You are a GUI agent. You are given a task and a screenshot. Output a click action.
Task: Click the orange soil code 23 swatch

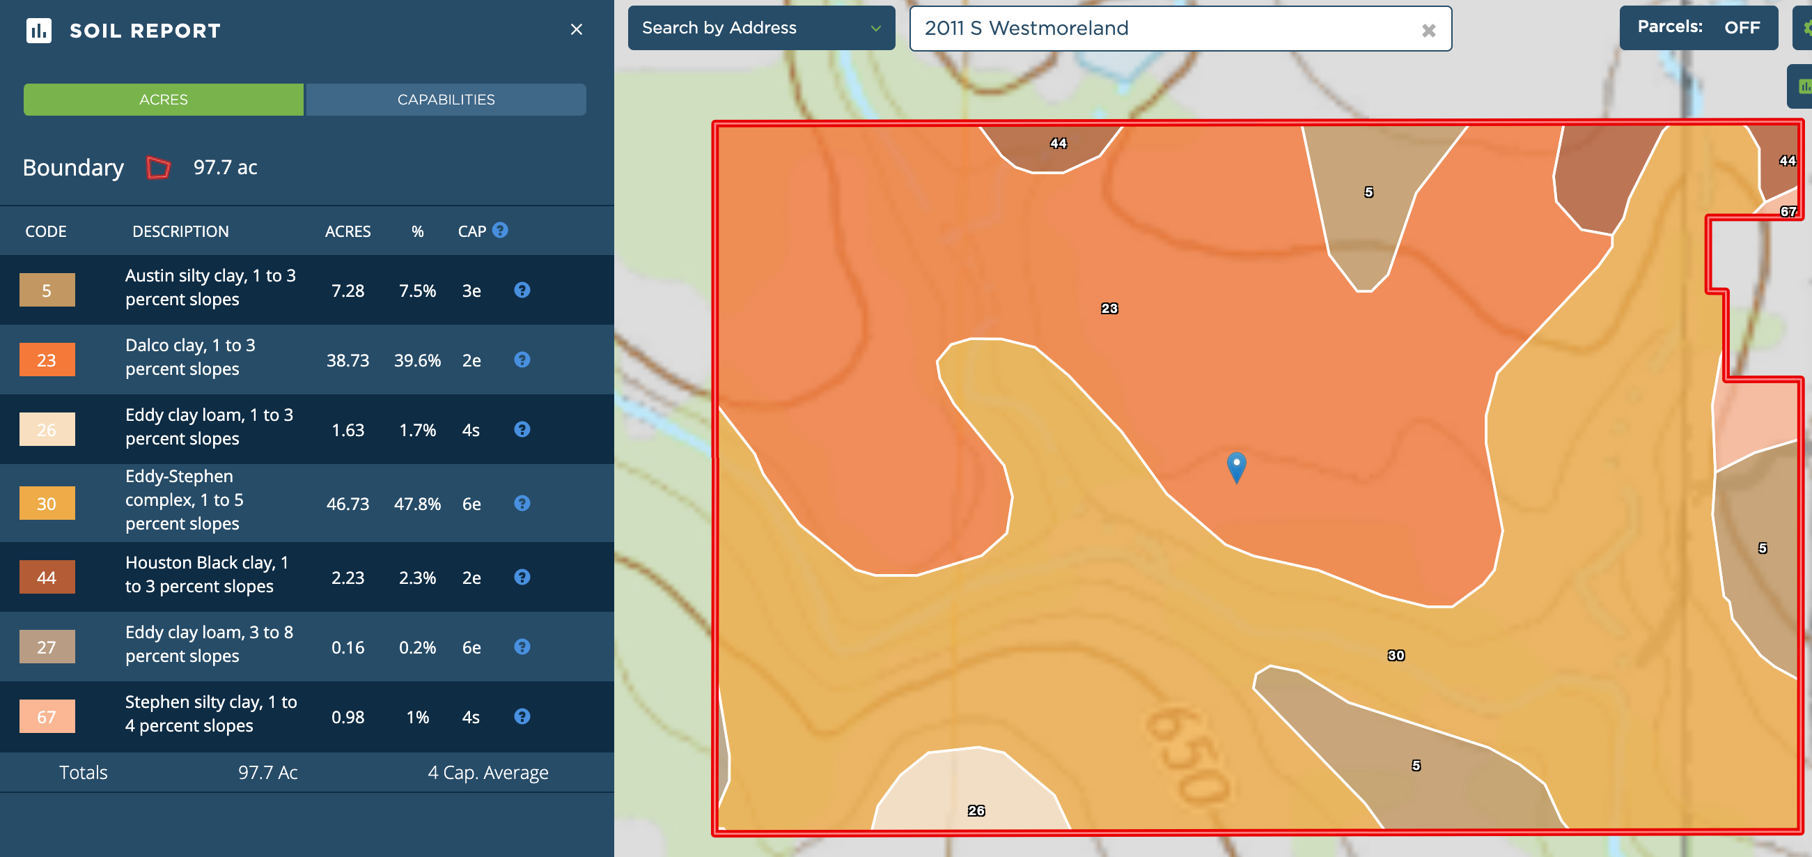(47, 360)
